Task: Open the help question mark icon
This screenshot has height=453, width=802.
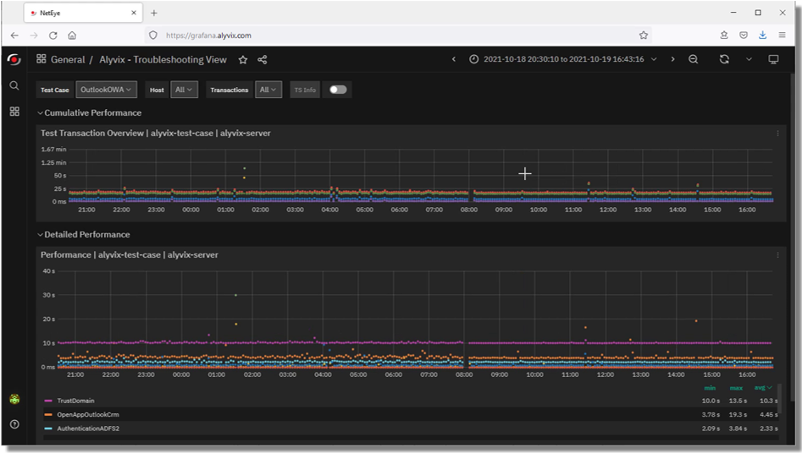Action: click(14, 423)
